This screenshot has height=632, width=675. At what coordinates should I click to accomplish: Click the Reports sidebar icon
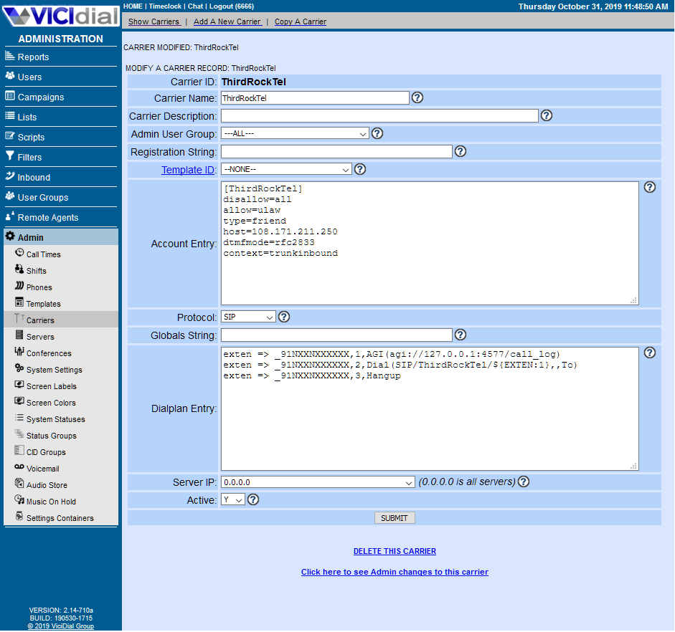(10, 56)
